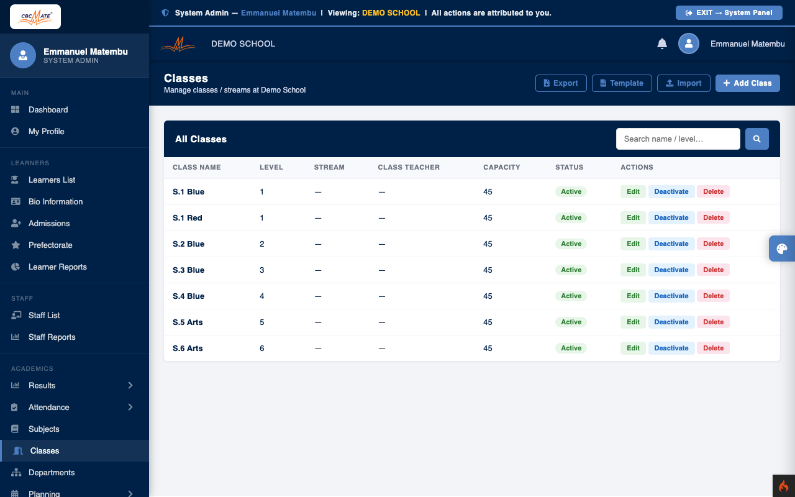Viewport: 795px width, 497px height.
Task: Click the magnifier search button
Action: coord(757,139)
